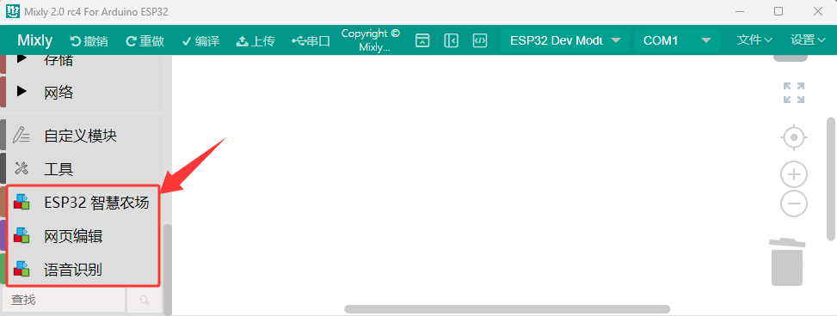Open the COM1 port dropdown
This screenshot has width=837, height=316.
676,40
